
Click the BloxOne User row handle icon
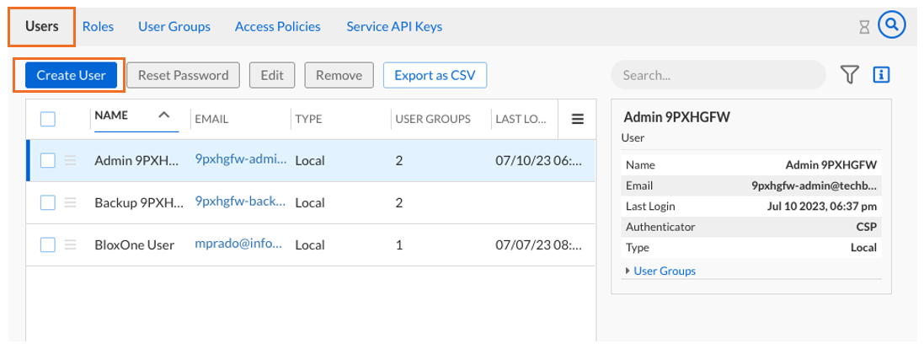[x=72, y=244]
